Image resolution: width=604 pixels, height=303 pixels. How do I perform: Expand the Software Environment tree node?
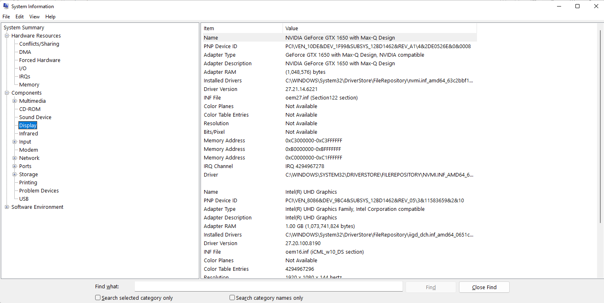tap(7, 207)
